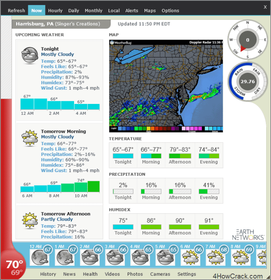Click the Tonight mostly cloudy weather icon
The height and width of the screenshot is (280, 271).
pos(30,55)
